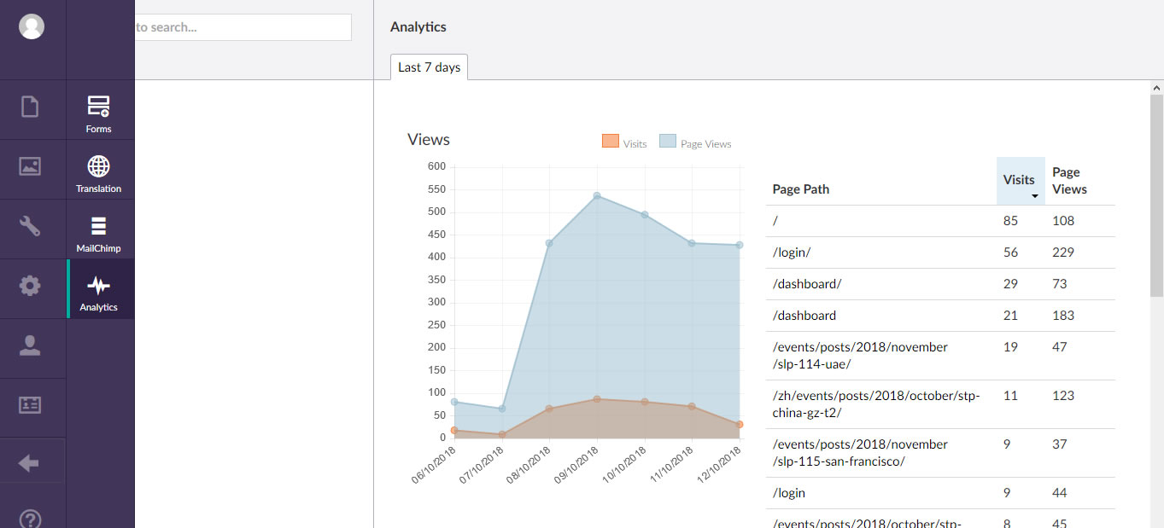Open the Content section document icon
The image size is (1164, 528).
[x=30, y=107]
